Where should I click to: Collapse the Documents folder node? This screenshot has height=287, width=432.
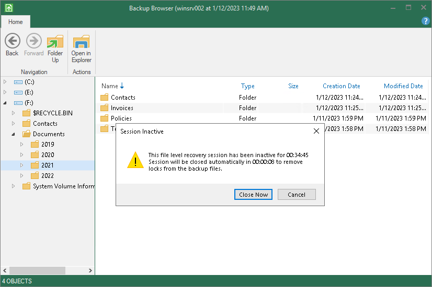pos(14,134)
